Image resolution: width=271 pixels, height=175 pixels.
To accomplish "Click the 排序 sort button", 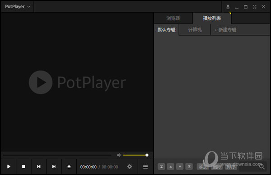I will [x=231, y=167].
